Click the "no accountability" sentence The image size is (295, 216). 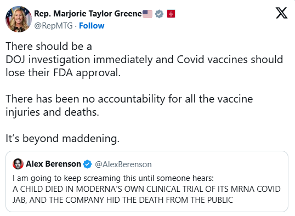129,99
